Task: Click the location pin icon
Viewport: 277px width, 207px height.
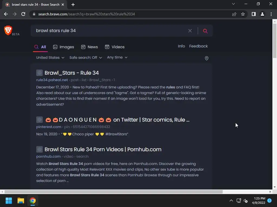Action: pyautogui.click(x=206, y=58)
